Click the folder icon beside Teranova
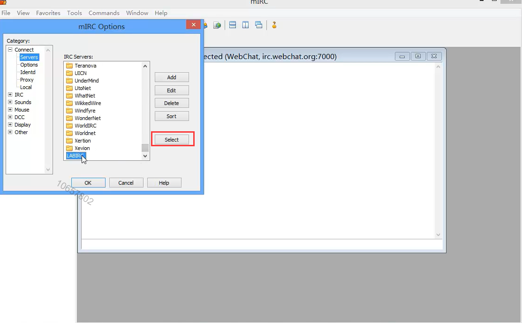Screen dimensions: 522x323 (69, 66)
